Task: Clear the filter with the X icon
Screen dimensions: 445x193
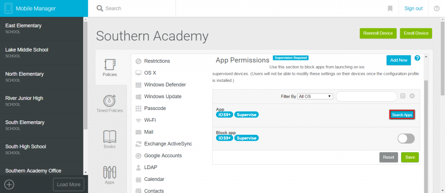Action: pyautogui.click(x=412, y=96)
